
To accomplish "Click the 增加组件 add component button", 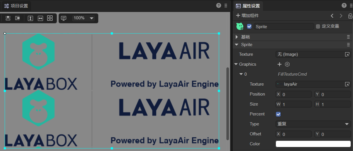I will pos(247,16).
